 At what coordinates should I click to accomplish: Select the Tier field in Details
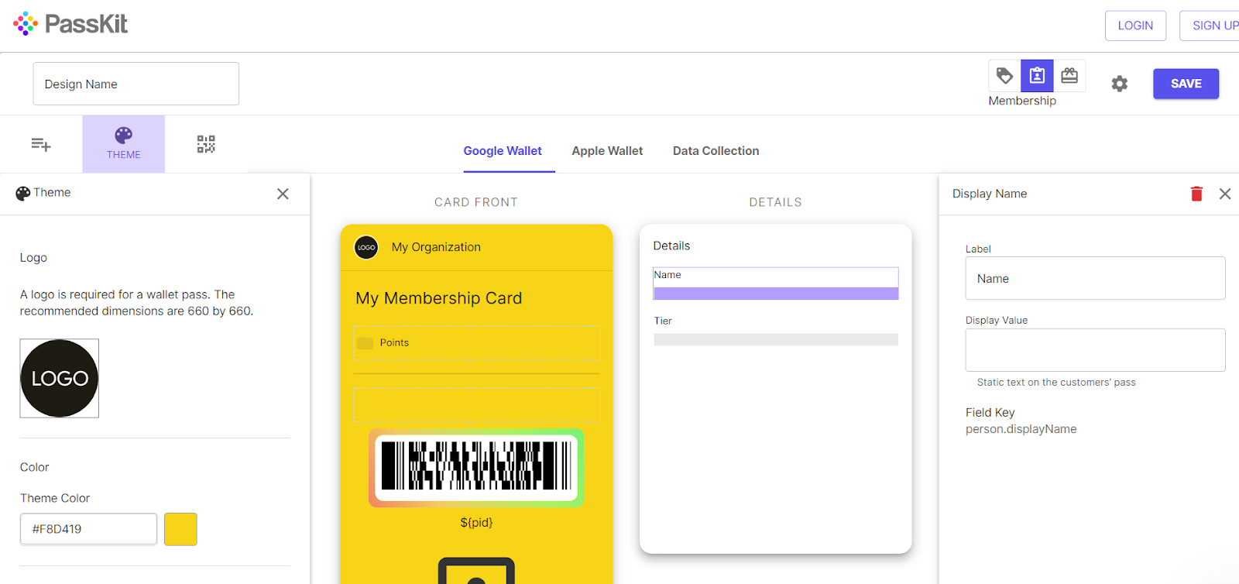point(775,330)
